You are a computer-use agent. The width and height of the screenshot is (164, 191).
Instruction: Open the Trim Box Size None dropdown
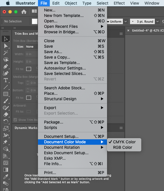coord(32,47)
